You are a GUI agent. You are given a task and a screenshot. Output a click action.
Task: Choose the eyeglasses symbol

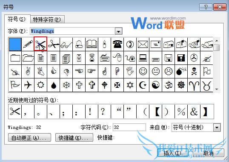pyautogui.click(x=66, y=44)
